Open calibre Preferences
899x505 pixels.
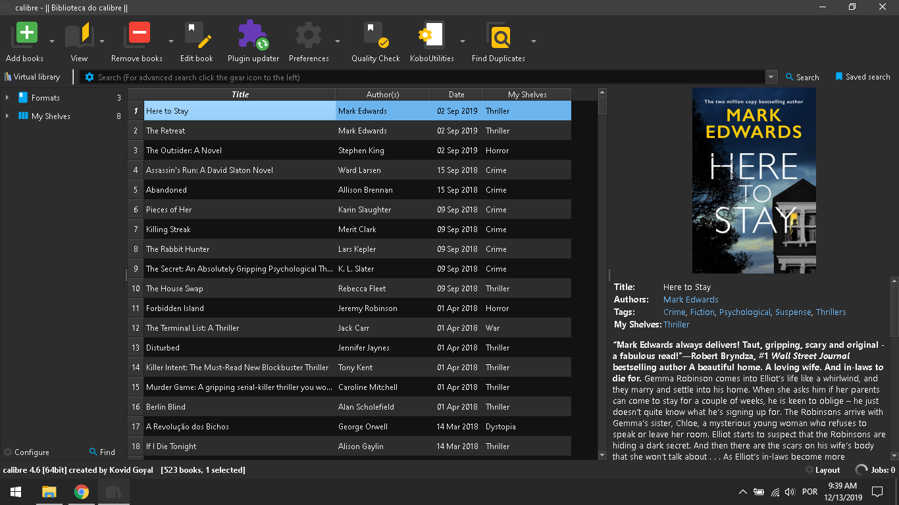coord(308,34)
